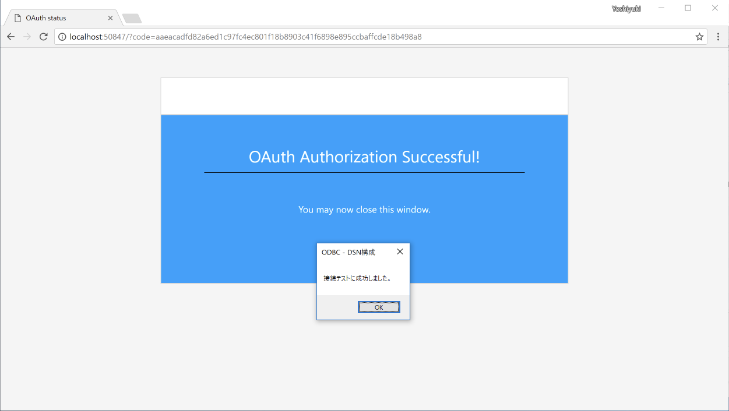Click the ODBC - DSN構成 title bar

coord(348,251)
